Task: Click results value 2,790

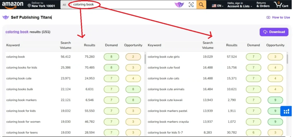Action: [x=232, y=100]
